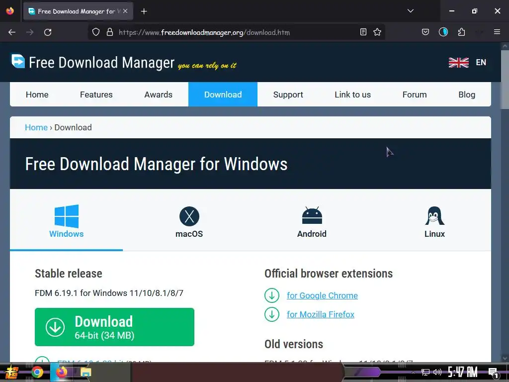Click the UK flag language icon
This screenshot has height=382, width=509.
(x=458, y=62)
